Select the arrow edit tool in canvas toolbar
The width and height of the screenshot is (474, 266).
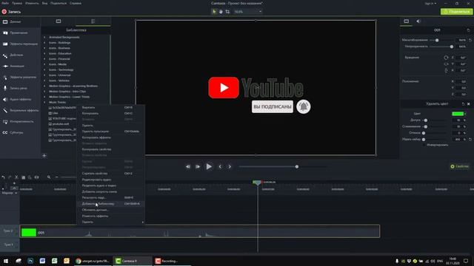point(214,12)
